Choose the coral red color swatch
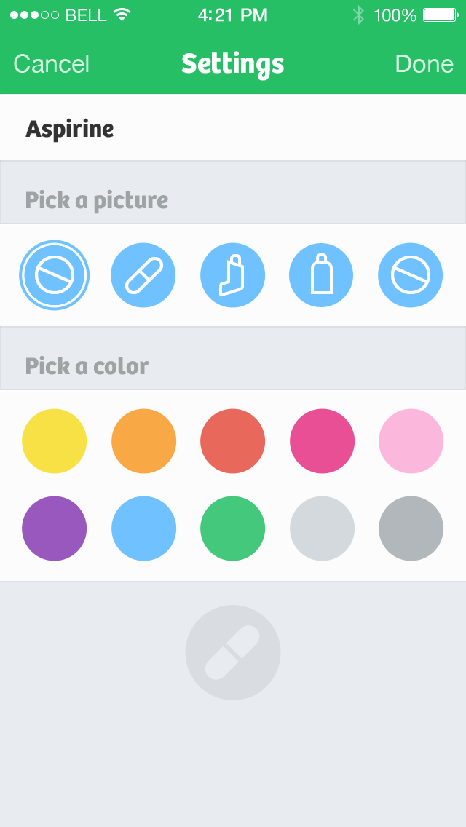 pos(233,441)
